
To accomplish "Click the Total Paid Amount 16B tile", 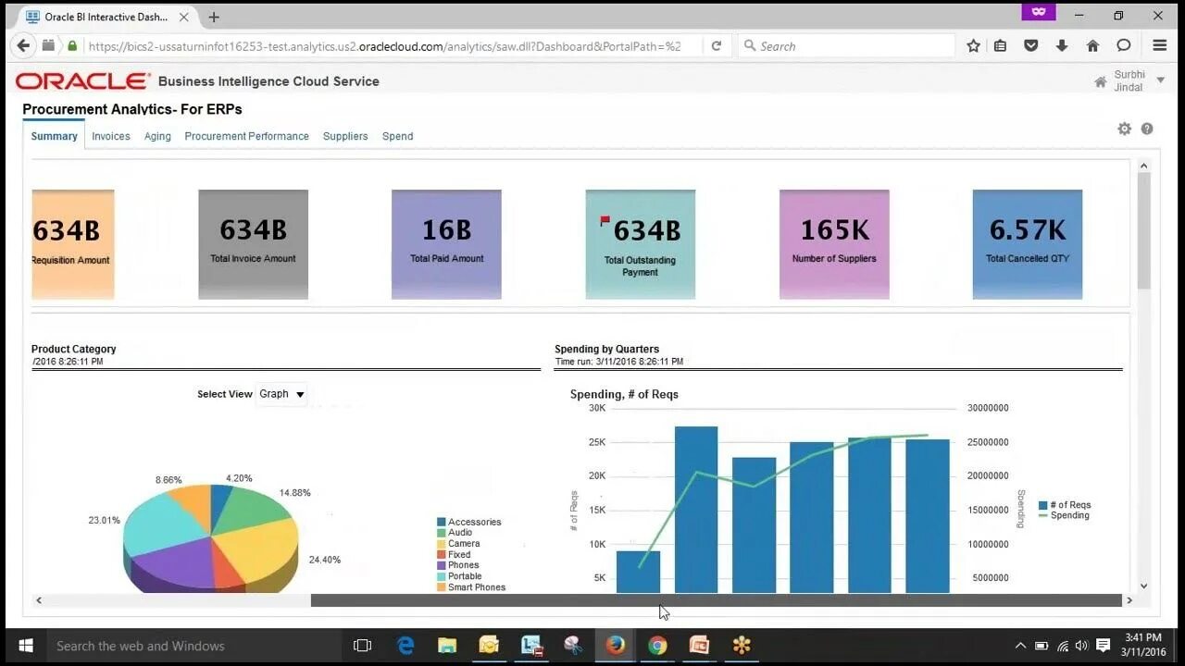I will tap(446, 244).
